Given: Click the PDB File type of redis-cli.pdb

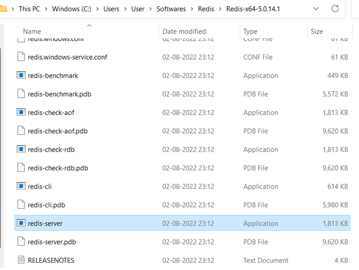Looking at the screenshot, I should tap(255, 205).
